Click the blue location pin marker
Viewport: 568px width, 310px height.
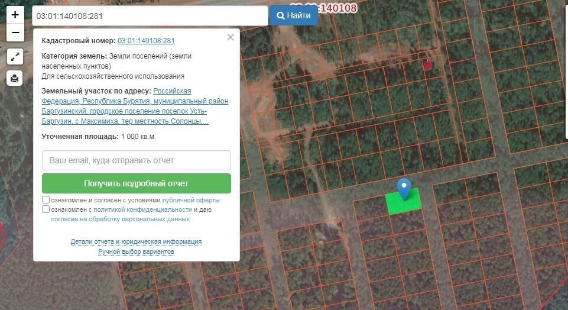click(404, 189)
